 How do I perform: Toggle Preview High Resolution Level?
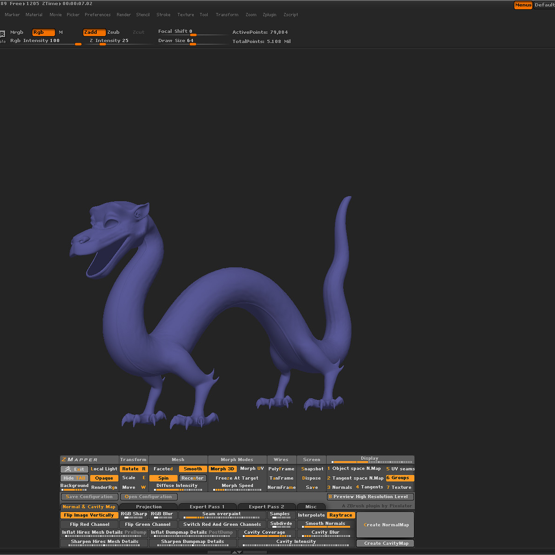[370, 497]
